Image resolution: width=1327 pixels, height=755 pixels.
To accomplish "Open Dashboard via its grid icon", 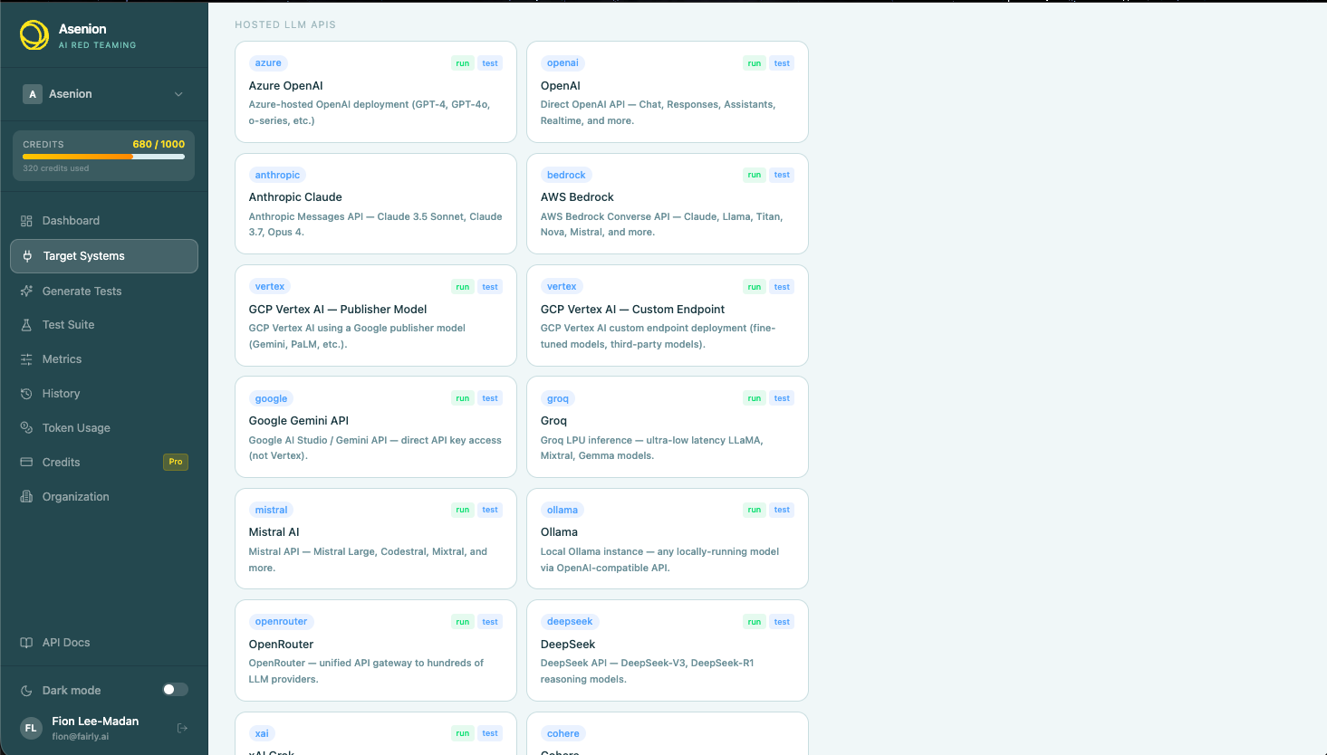I will (x=26, y=221).
